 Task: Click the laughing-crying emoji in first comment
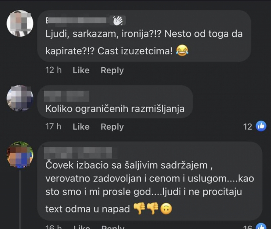click(182, 51)
